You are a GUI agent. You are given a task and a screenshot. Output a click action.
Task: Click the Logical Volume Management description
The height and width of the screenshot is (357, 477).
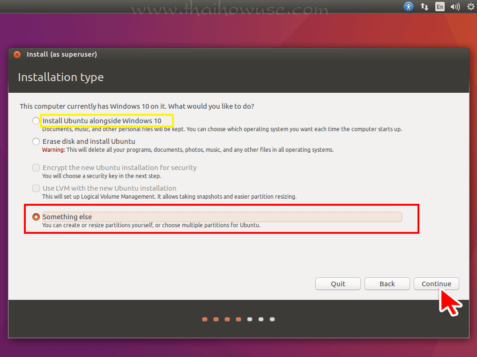click(x=169, y=197)
